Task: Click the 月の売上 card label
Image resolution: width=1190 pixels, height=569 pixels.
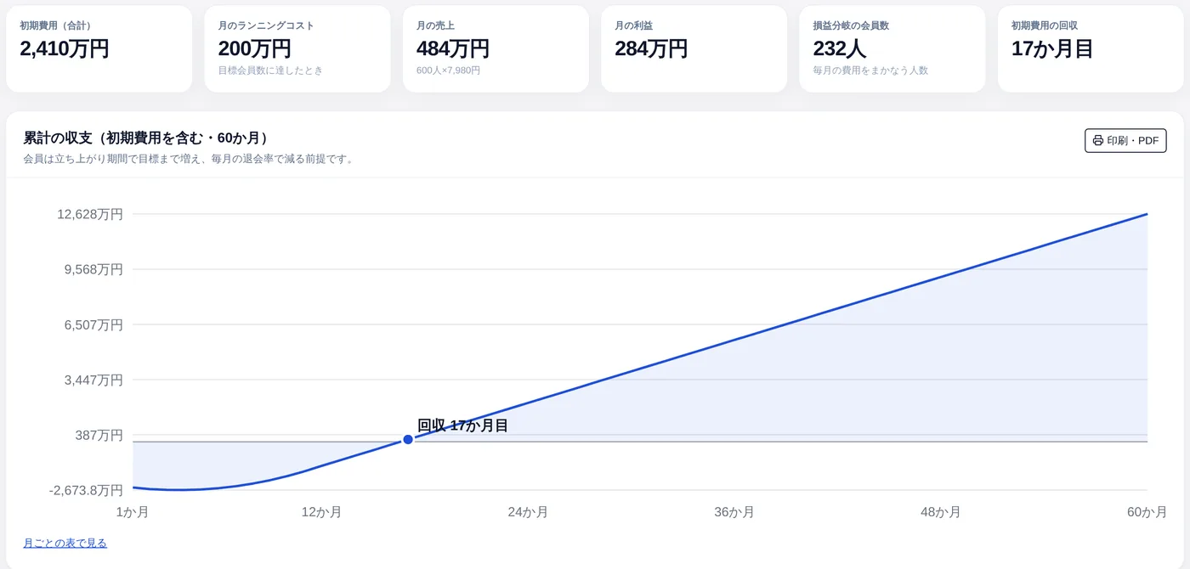Action: coord(435,25)
